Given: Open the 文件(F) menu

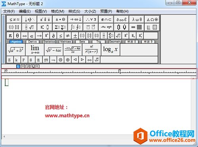Looking at the screenshot, I should (x=9, y=11).
